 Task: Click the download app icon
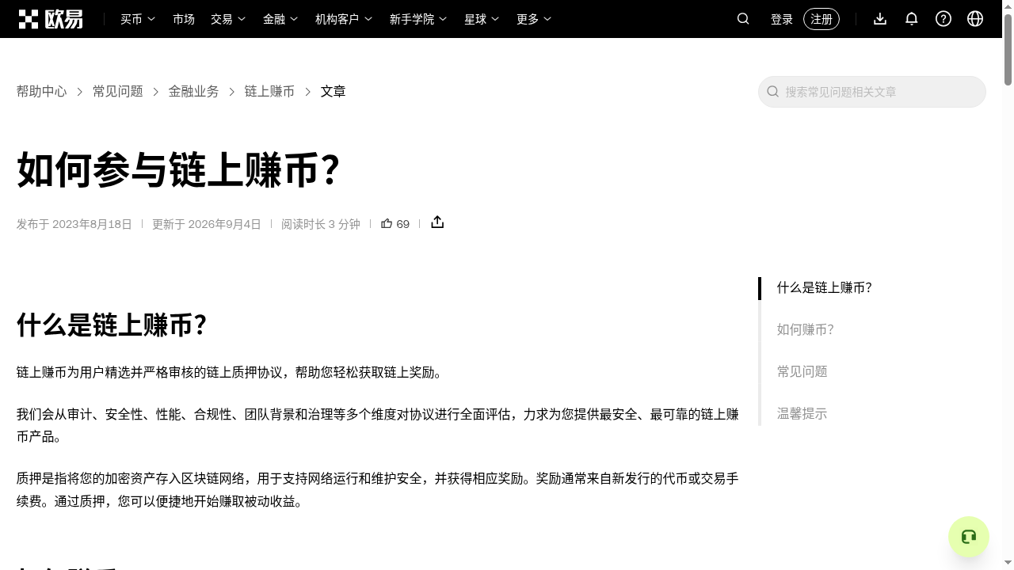click(880, 19)
